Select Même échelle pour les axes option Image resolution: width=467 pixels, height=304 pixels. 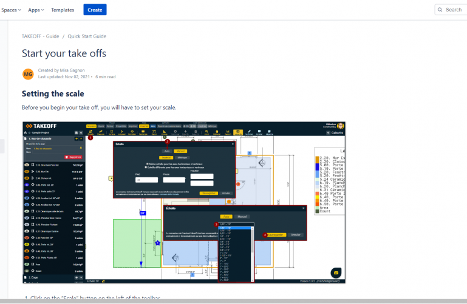click(148, 164)
